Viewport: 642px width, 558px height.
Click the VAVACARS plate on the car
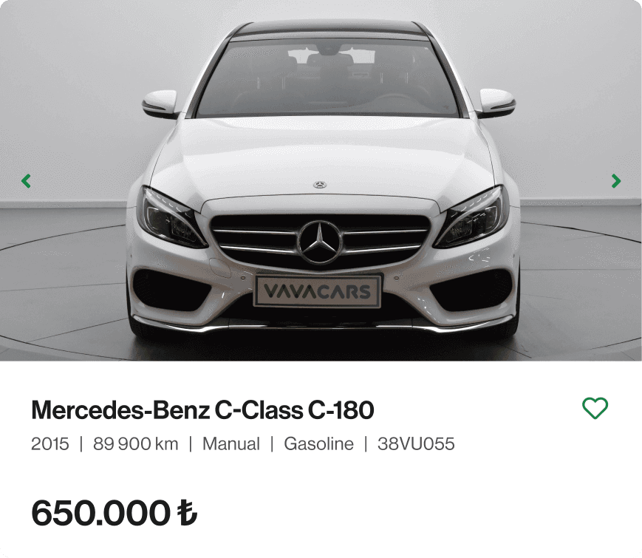click(318, 291)
